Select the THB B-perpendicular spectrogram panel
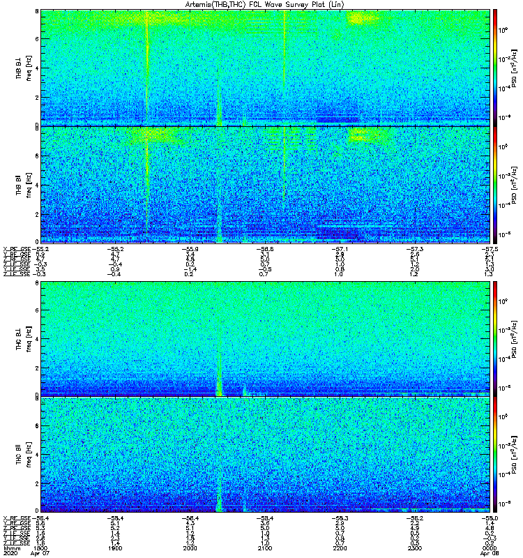Image resolution: width=523 pixels, height=558 pixels. (x=265, y=68)
